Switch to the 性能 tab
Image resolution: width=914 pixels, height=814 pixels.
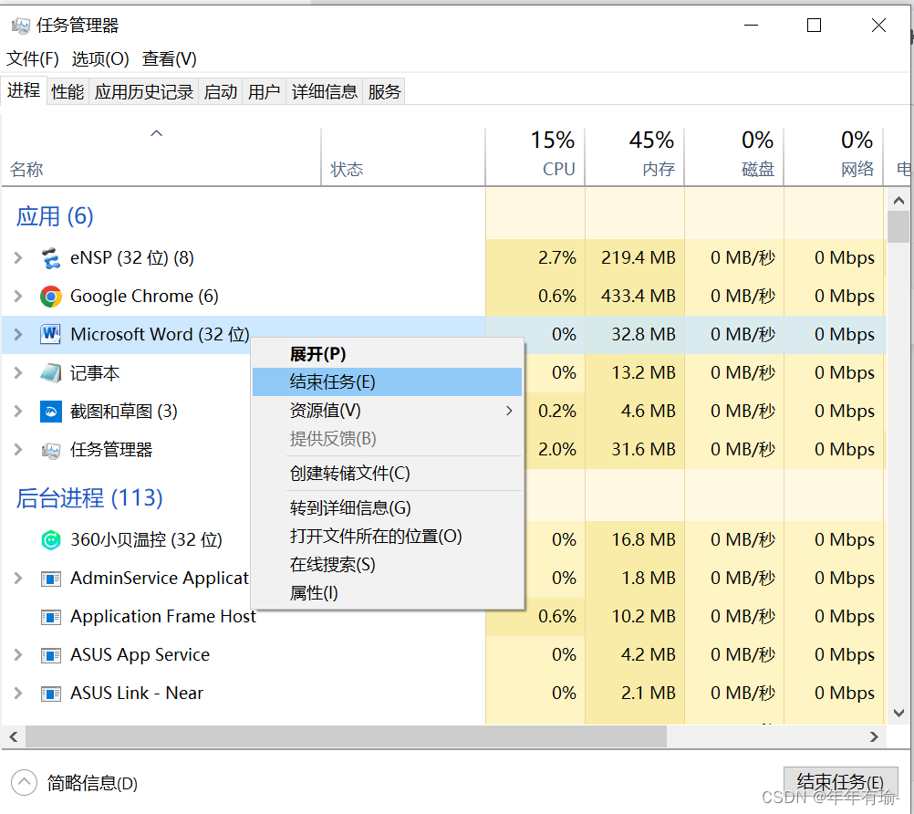click(x=68, y=91)
